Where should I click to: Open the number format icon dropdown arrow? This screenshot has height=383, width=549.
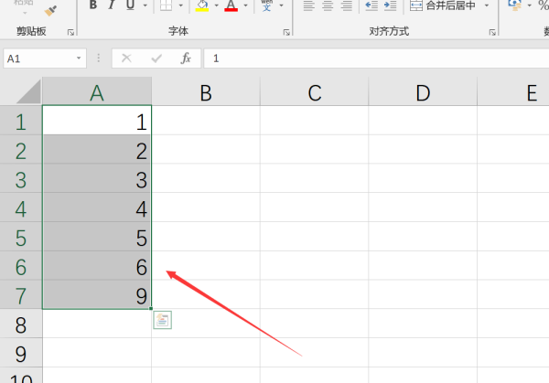pyautogui.click(x=530, y=5)
